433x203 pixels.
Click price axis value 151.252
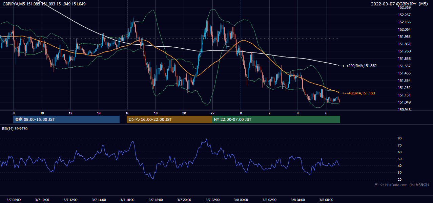(404, 88)
